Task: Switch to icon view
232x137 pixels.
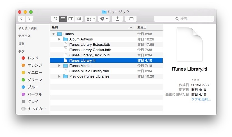Action: point(55,19)
